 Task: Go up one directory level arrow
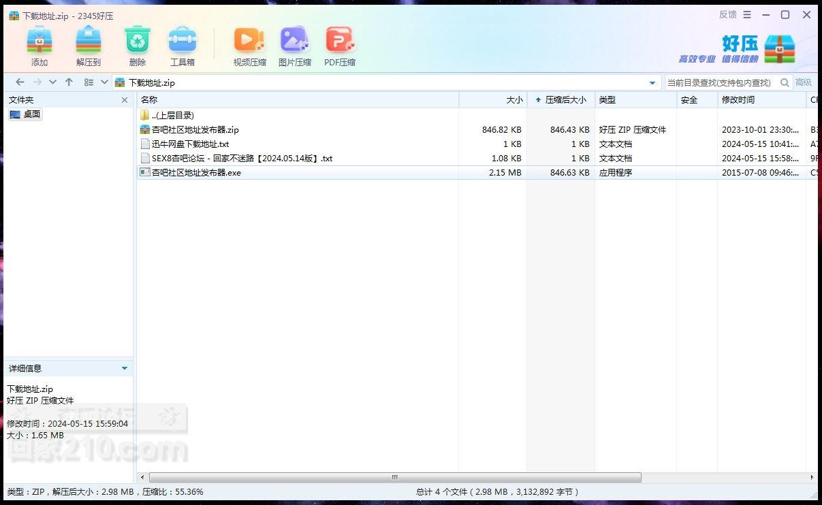(x=69, y=82)
